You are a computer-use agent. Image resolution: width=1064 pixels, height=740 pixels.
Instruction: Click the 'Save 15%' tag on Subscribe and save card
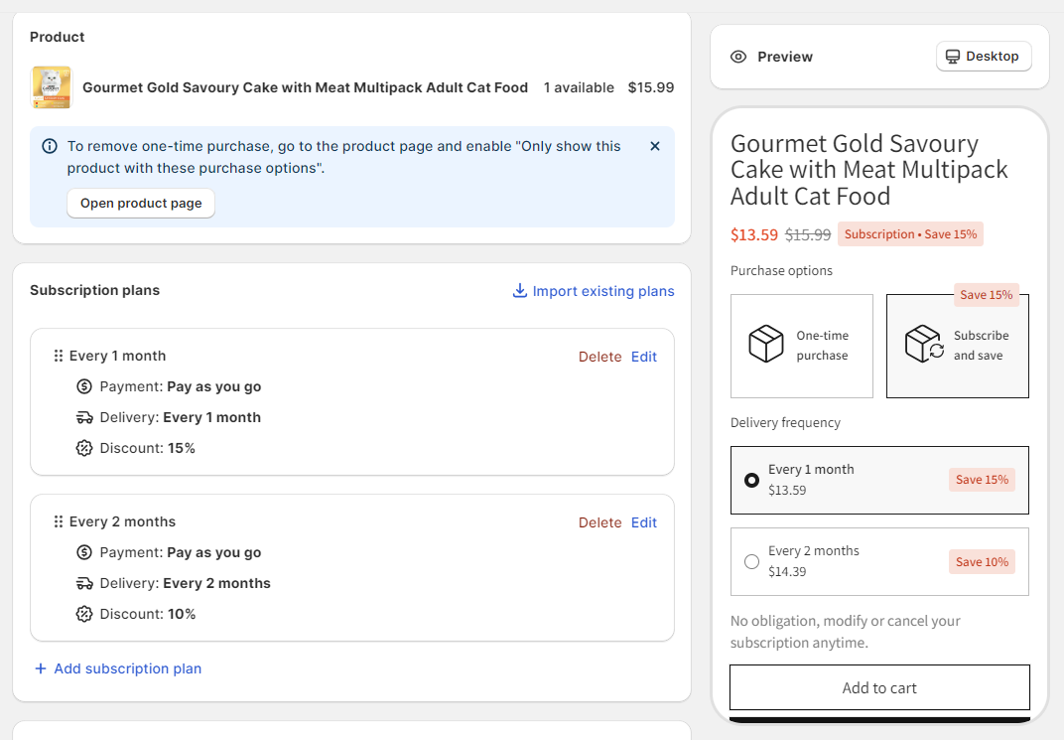(x=986, y=295)
